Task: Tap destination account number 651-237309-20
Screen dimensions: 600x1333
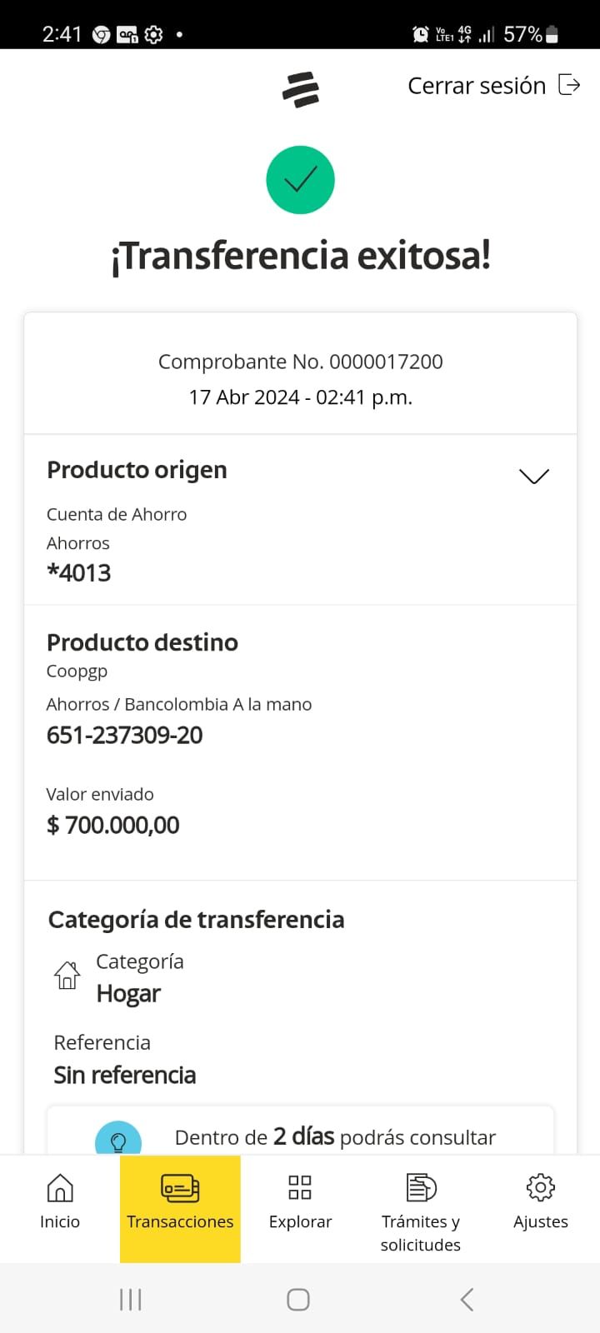Action: pyautogui.click(x=125, y=735)
